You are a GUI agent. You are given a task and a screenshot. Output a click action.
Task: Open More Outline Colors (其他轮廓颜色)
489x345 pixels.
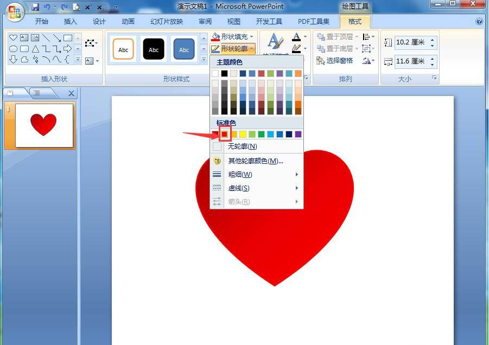click(257, 161)
